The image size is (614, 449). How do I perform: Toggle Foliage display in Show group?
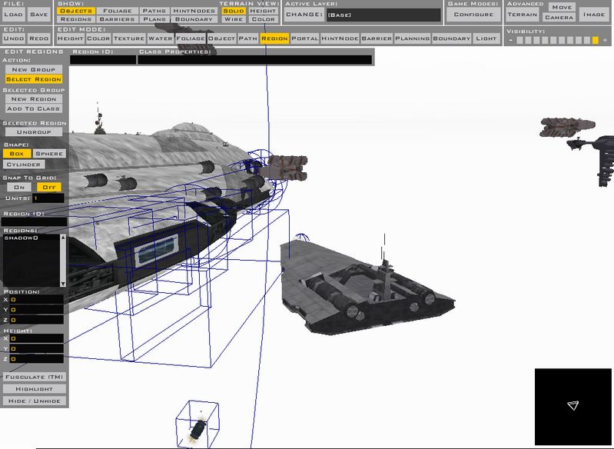tap(117, 11)
